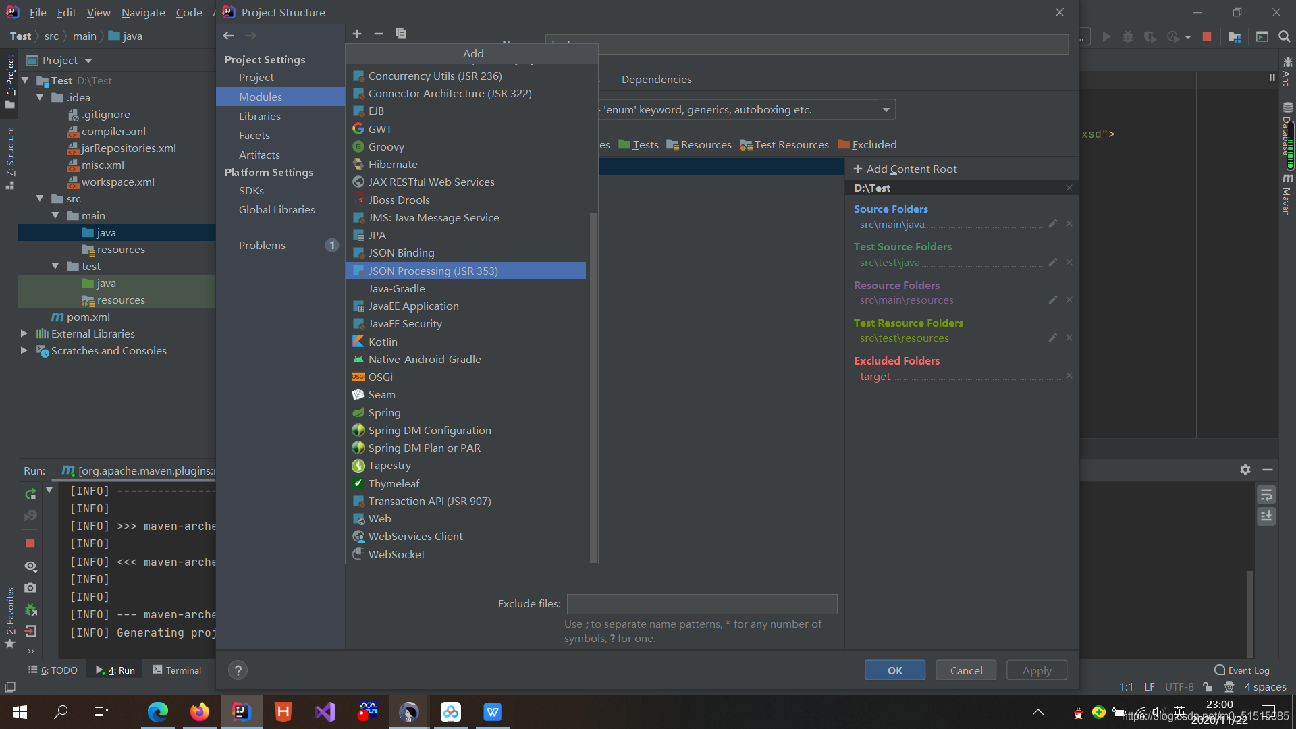
Task: Open the Navigate menu
Action: pos(143,12)
